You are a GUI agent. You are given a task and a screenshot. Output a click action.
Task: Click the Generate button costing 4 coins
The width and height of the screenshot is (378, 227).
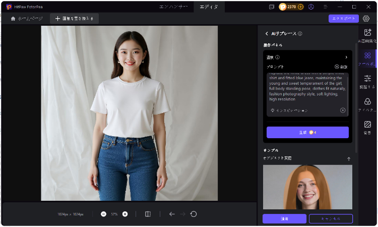pyautogui.click(x=307, y=133)
